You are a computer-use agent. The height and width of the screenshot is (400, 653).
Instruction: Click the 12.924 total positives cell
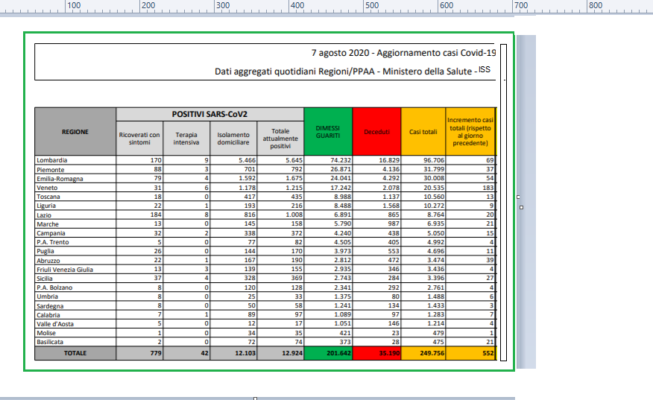coord(280,353)
